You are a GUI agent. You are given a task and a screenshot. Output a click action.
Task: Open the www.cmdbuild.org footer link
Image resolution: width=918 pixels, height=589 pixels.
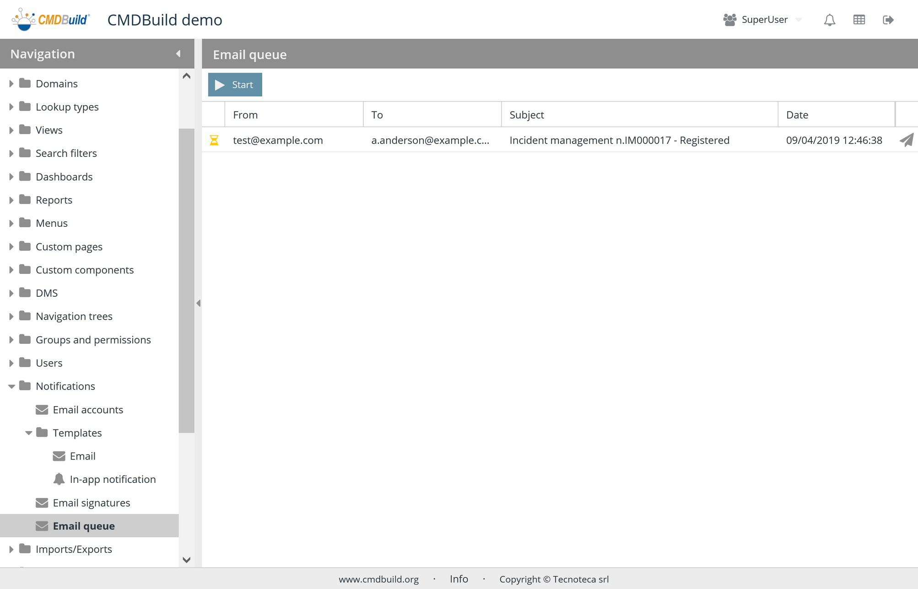tap(378, 579)
